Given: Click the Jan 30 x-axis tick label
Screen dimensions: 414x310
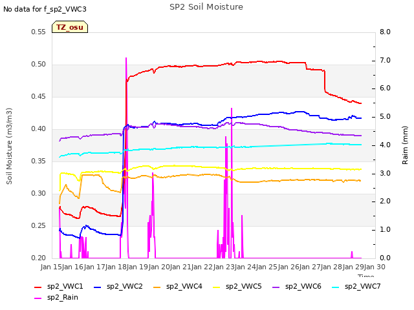Looking at the screenshot, I should click(x=375, y=267).
